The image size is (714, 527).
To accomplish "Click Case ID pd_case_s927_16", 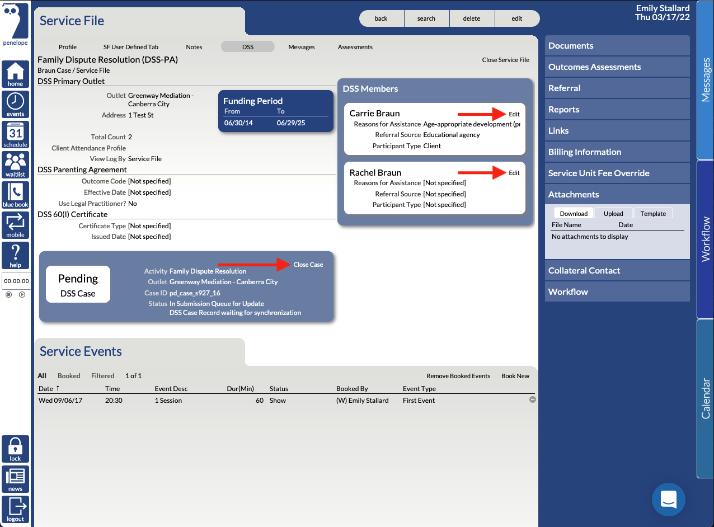I will pos(195,293).
